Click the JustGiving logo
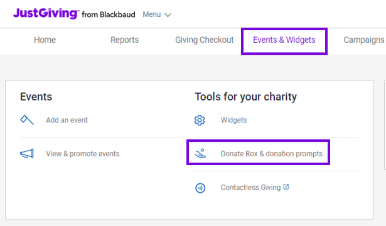The height and width of the screenshot is (226, 386). [x=46, y=14]
